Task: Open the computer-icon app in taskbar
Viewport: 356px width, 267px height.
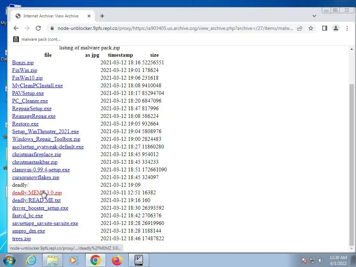Action: point(138,260)
